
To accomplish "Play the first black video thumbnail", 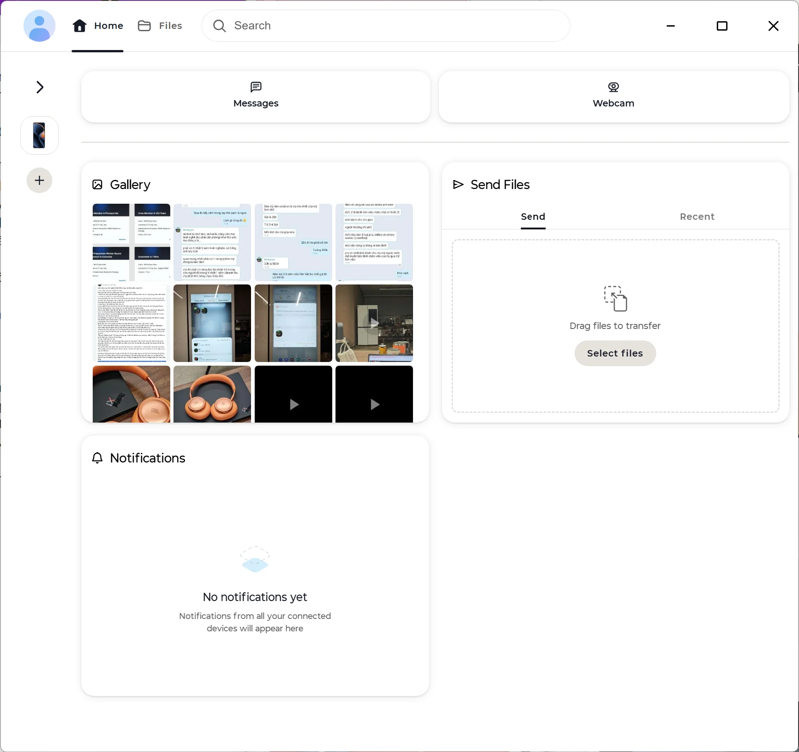I will (x=293, y=394).
